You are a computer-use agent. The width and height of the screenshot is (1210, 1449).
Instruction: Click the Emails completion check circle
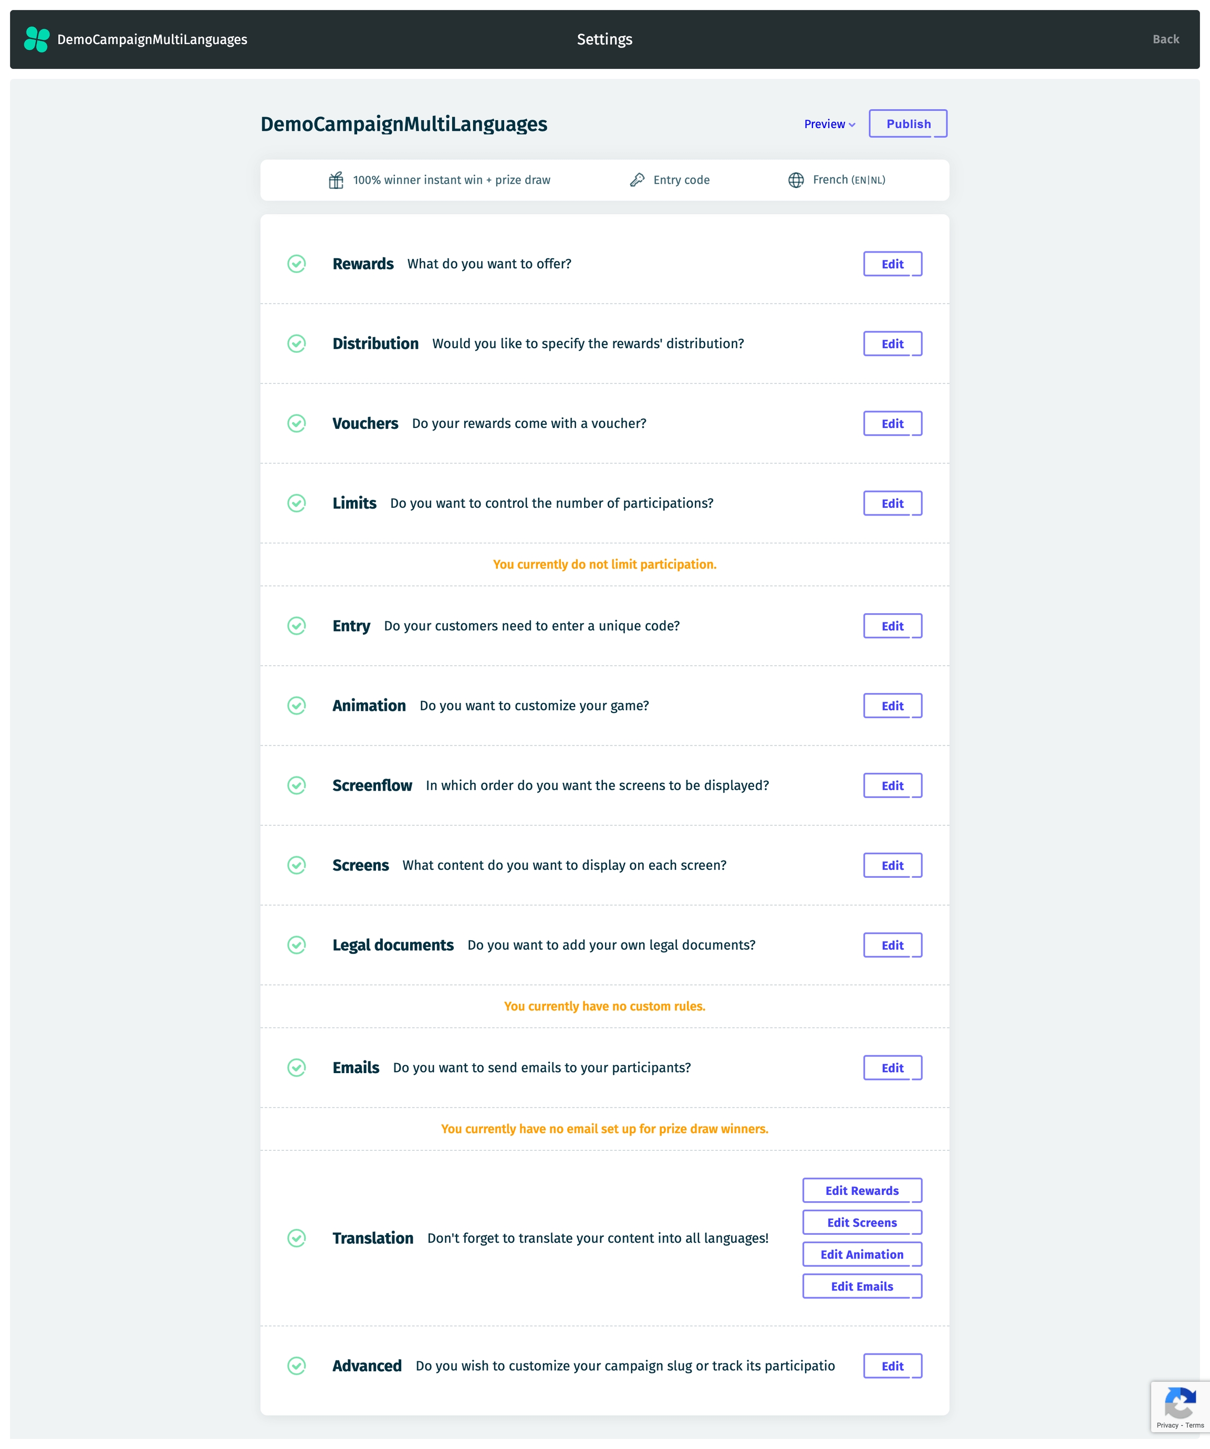pyautogui.click(x=297, y=1067)
